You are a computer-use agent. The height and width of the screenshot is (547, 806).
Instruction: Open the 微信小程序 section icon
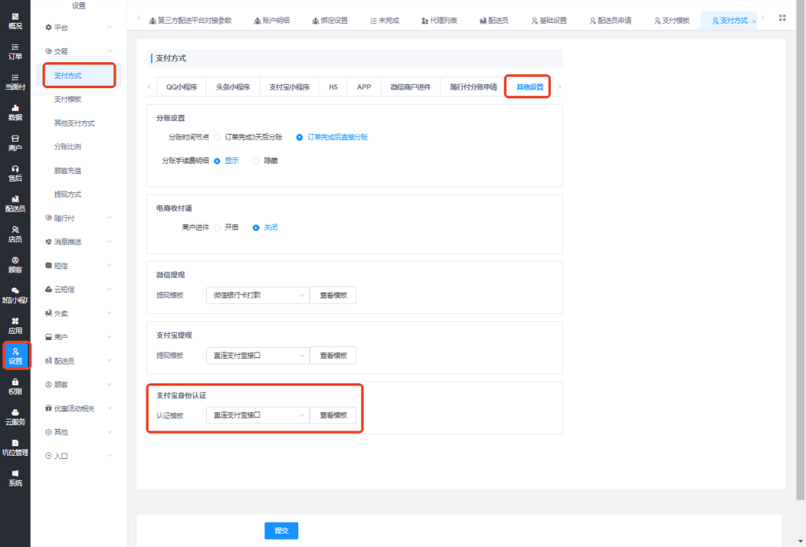[x=15, y=295]
